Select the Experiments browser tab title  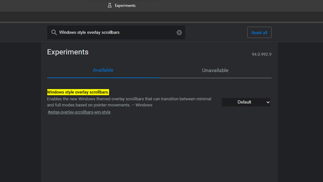point(125,6)
